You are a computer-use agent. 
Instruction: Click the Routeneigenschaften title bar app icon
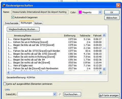pos(4,5)
